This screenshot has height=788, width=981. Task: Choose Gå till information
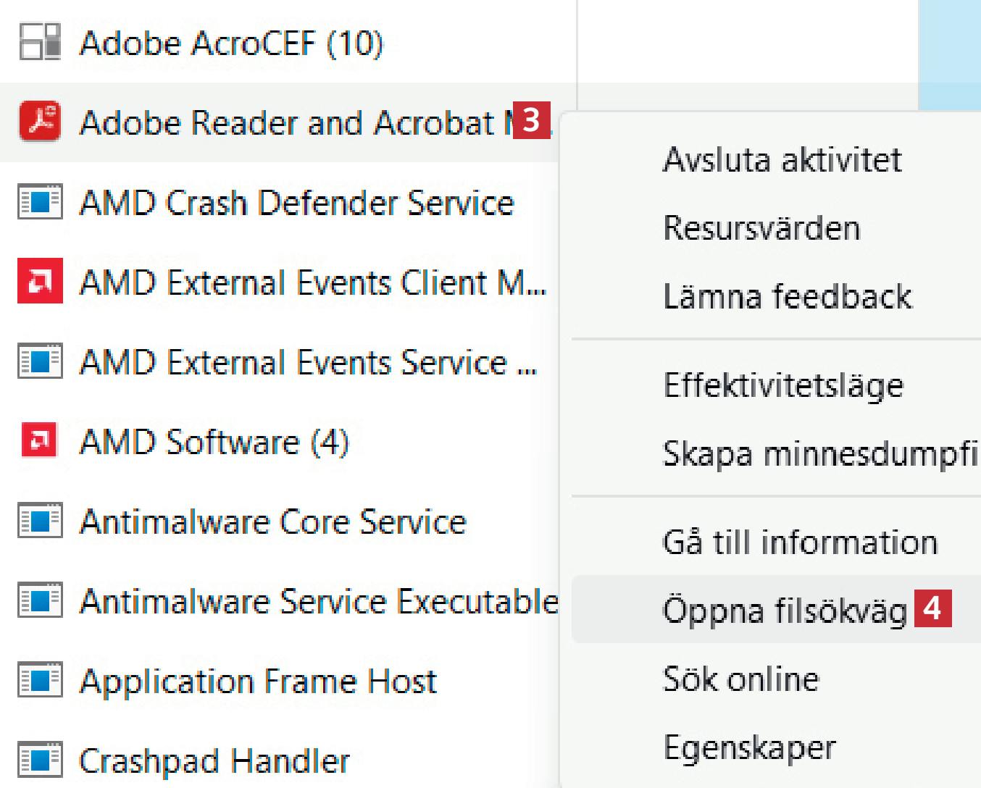click(800, 542)
